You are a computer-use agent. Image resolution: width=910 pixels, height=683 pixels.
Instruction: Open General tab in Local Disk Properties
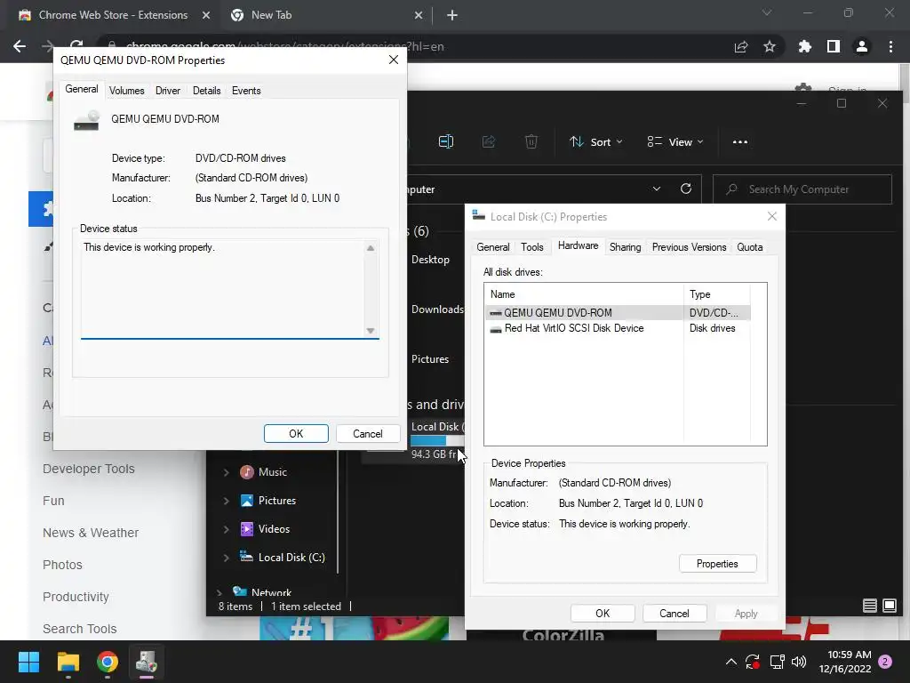point(492,247)
